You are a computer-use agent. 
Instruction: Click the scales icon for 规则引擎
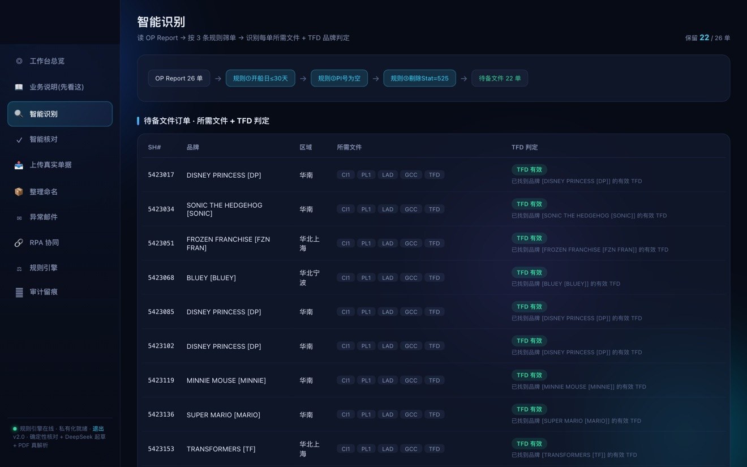[x=19, y=268]
